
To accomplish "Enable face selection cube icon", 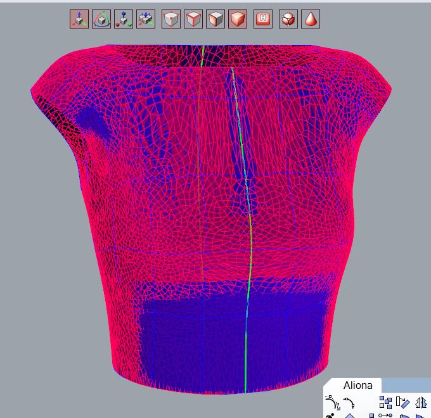I will click(215, 19).
